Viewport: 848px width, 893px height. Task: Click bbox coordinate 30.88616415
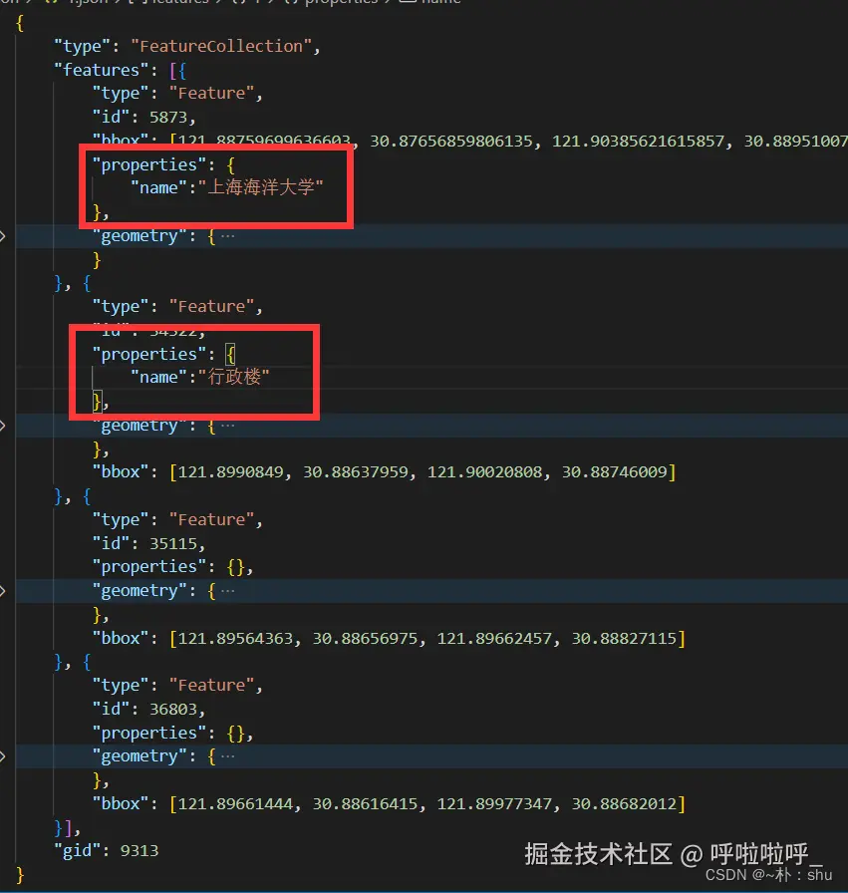(x=365, y=803)
